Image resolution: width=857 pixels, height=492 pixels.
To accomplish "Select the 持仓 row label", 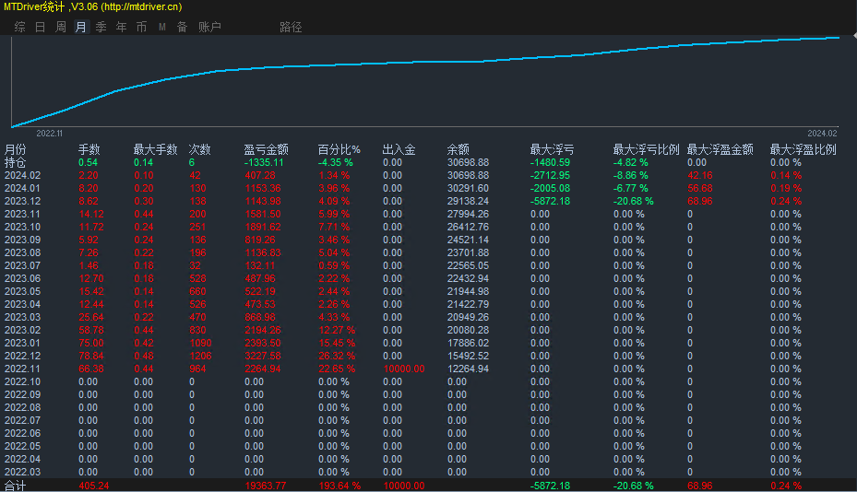I will (x=16, y=163).
